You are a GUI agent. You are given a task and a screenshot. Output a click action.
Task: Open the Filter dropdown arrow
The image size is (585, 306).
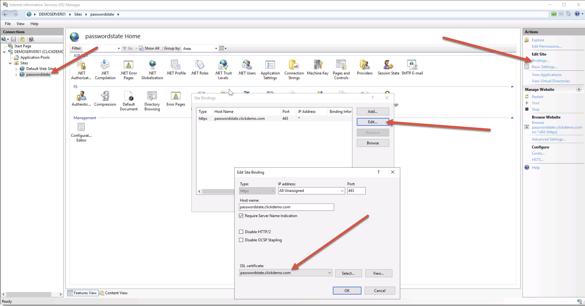pyautogui.click(x=119, y=49)
